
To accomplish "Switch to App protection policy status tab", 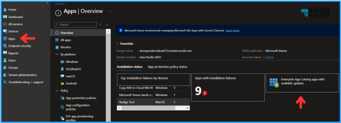I will tap(168, 67).
